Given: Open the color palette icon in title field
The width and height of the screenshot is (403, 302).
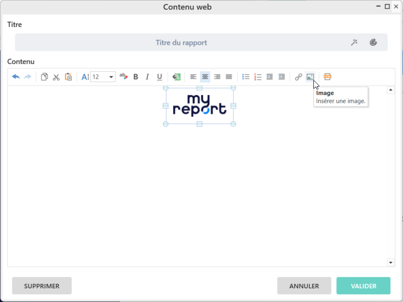Looking at the screenshot, I should point(373,43).
